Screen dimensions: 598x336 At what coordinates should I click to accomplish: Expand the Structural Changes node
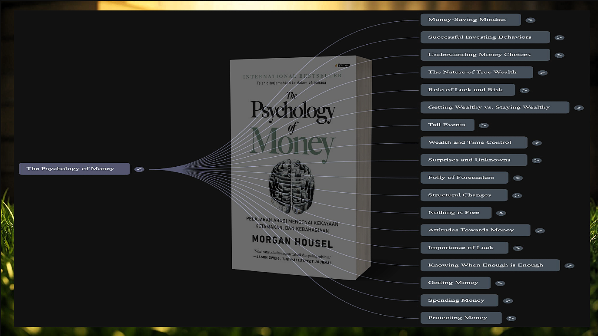[x=517, y=195]
